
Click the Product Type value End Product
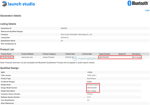tap(91, 78)
